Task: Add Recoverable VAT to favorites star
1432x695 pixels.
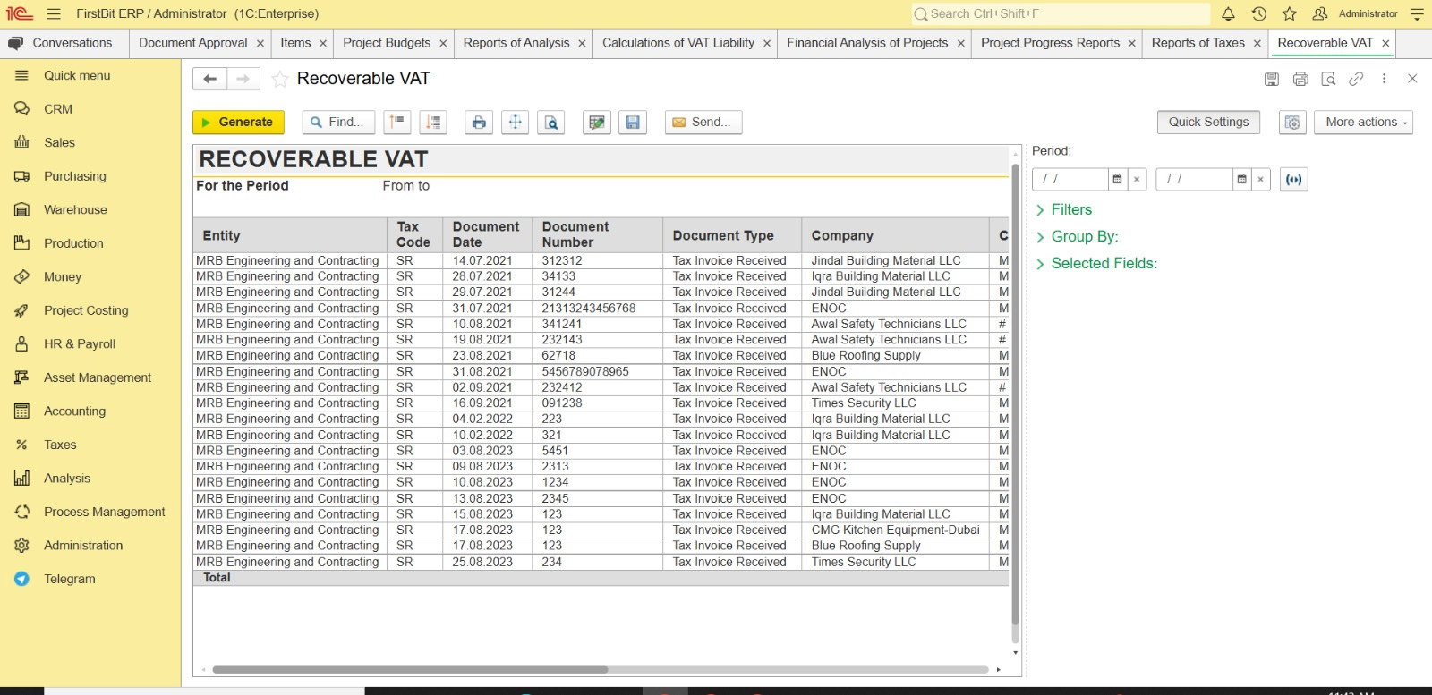Action: (280, 79)
